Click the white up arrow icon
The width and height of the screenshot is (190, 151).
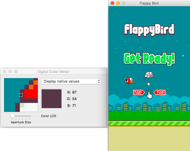(149, 84)
